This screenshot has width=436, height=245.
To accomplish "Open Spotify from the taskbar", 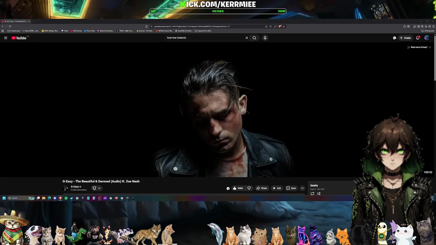I will [66, 198].
